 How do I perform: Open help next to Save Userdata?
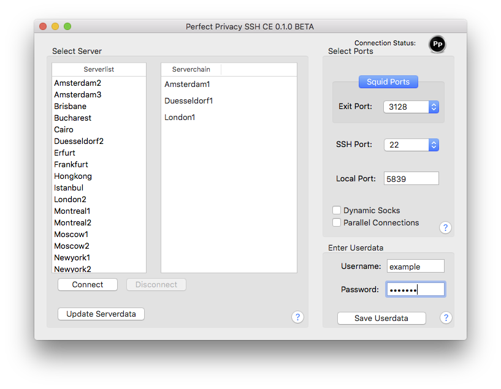point(446,317)
